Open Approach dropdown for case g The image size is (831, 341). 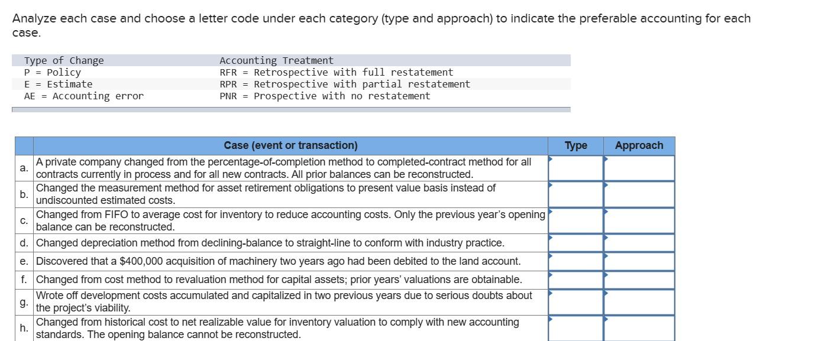point(639,301)
